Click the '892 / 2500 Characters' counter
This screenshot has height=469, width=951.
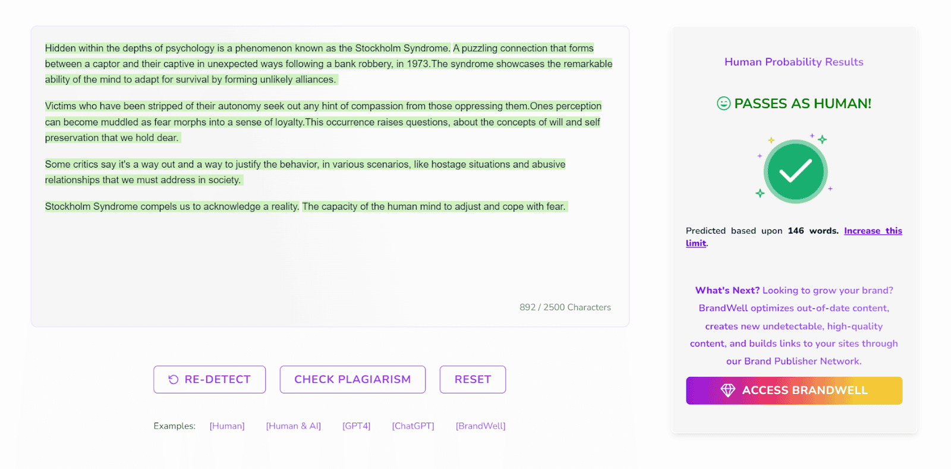tap(565, 307)
